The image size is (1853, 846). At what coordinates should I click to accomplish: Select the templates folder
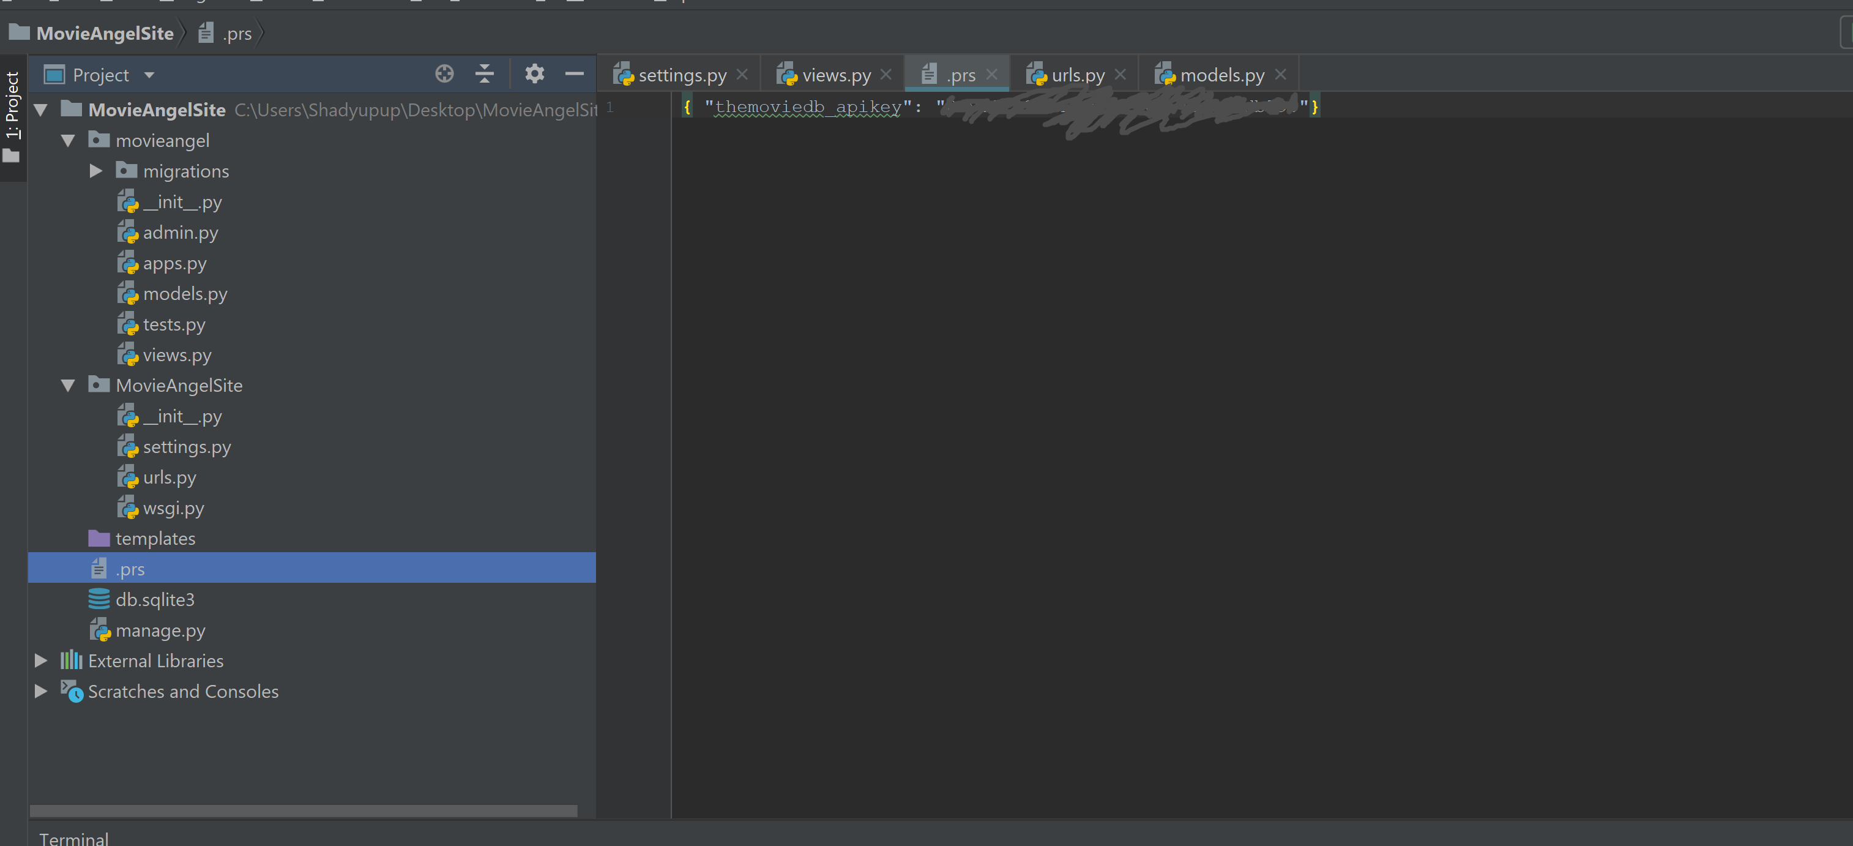coord(155,538)
